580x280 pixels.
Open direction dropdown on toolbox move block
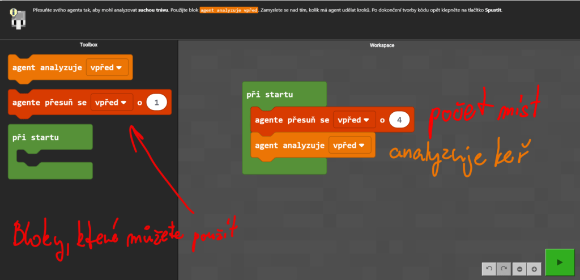point(112,103)
